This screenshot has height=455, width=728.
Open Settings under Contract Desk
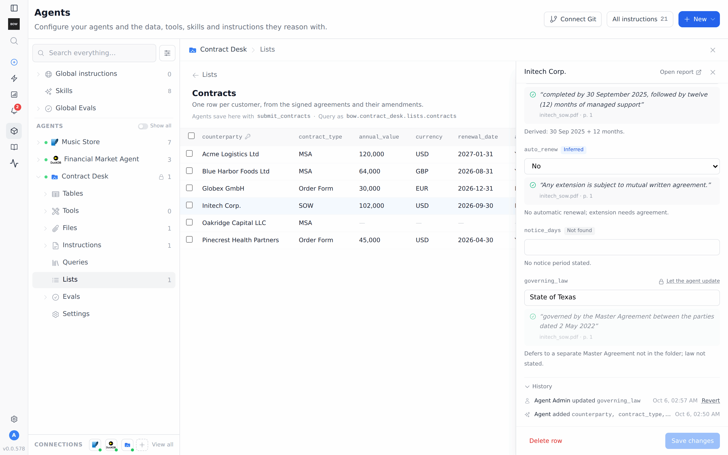(104, 314)
